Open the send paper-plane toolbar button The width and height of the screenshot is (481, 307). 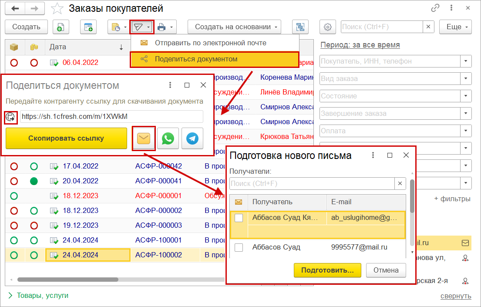pos(138,27)
